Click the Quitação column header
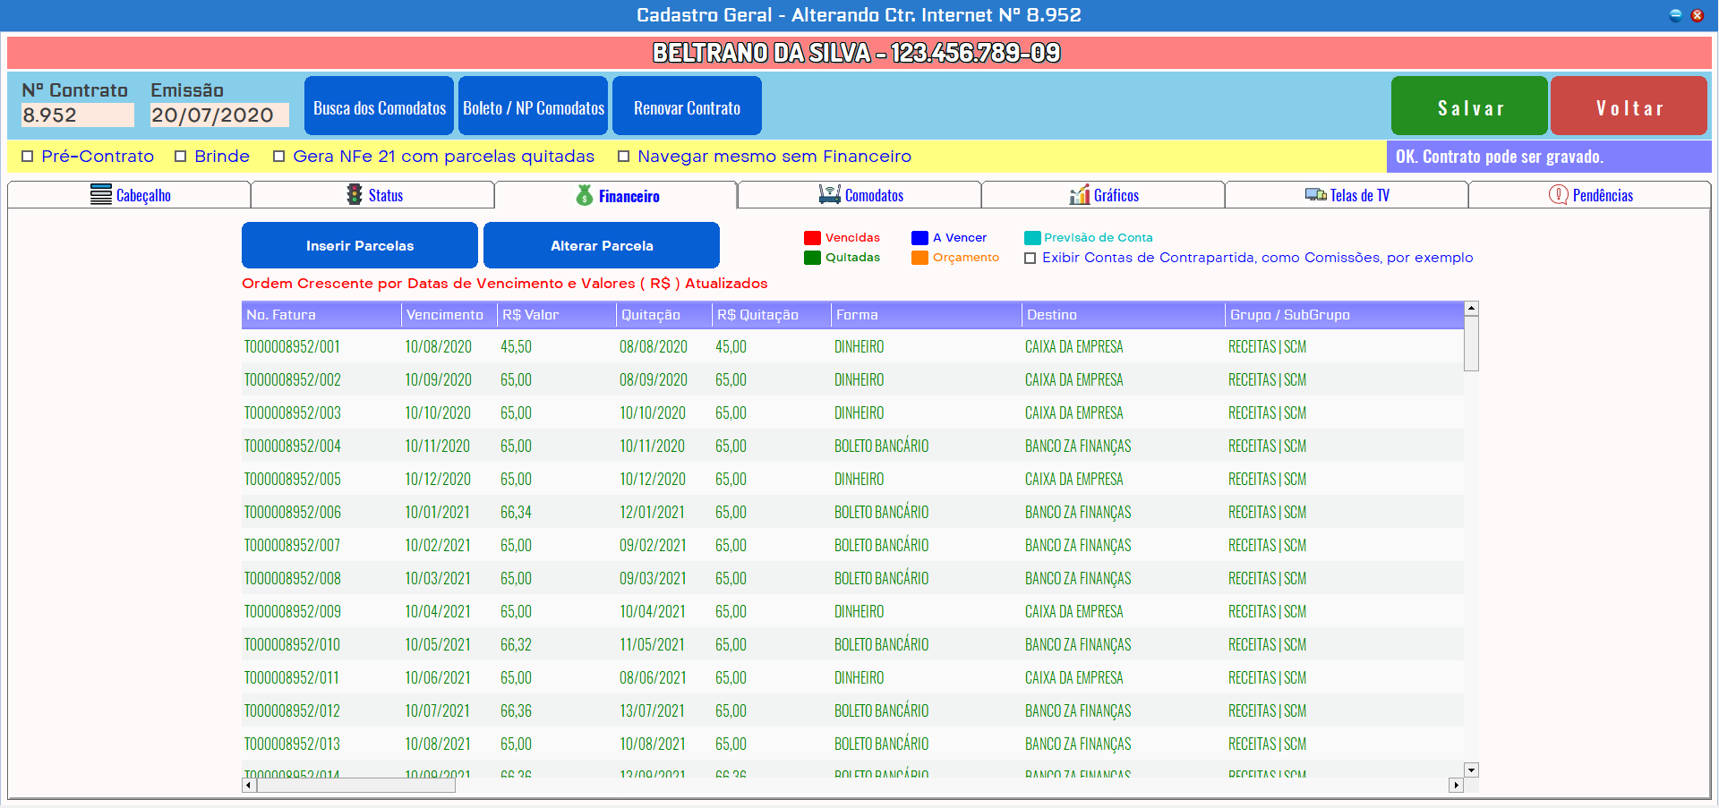 click(664, 315)
